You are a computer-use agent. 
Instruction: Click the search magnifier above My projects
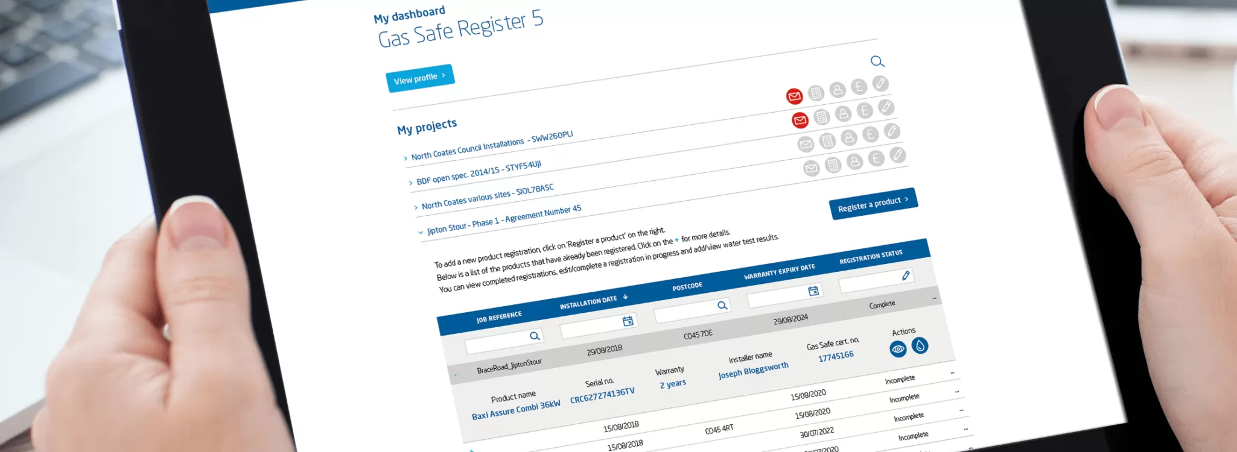(877, 61)
